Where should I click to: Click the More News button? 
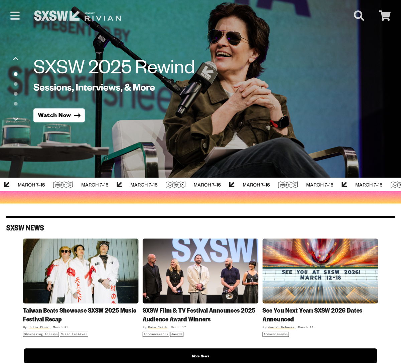[x=200, y=356]
